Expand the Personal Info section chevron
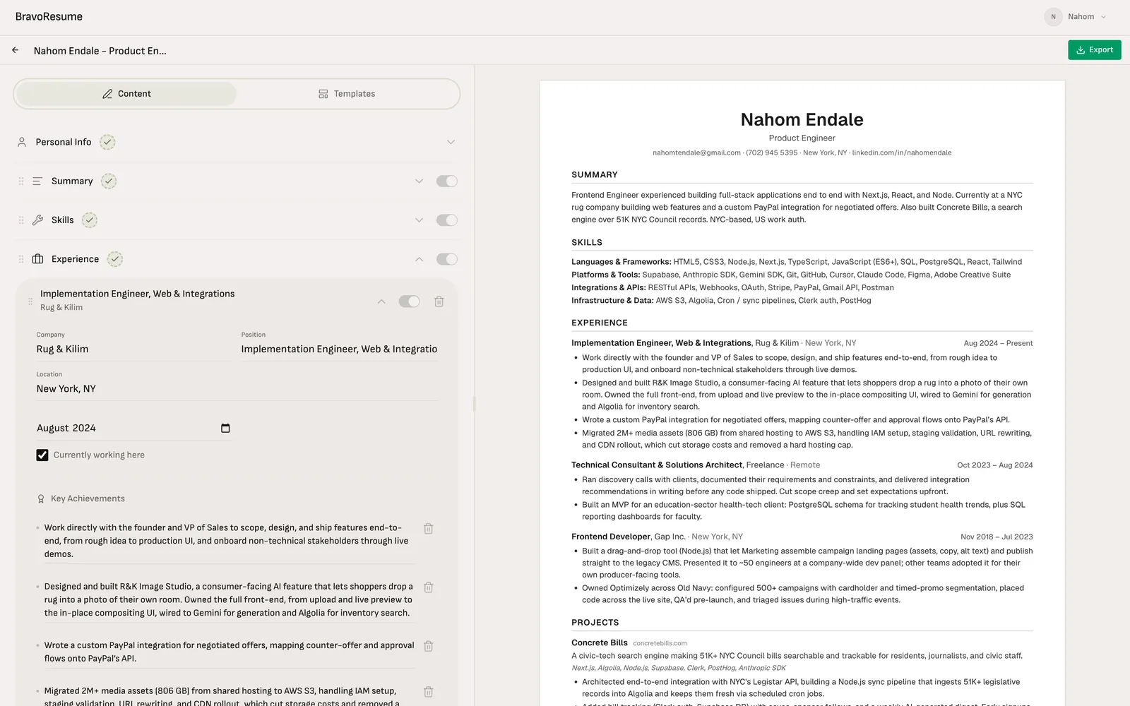The height and width of the screenshot is (706, 1130). (x=451, y=142)
